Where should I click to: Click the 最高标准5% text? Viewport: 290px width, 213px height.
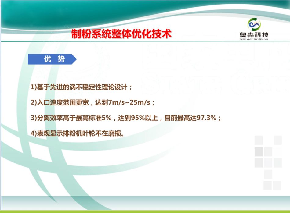coord(98,118)
